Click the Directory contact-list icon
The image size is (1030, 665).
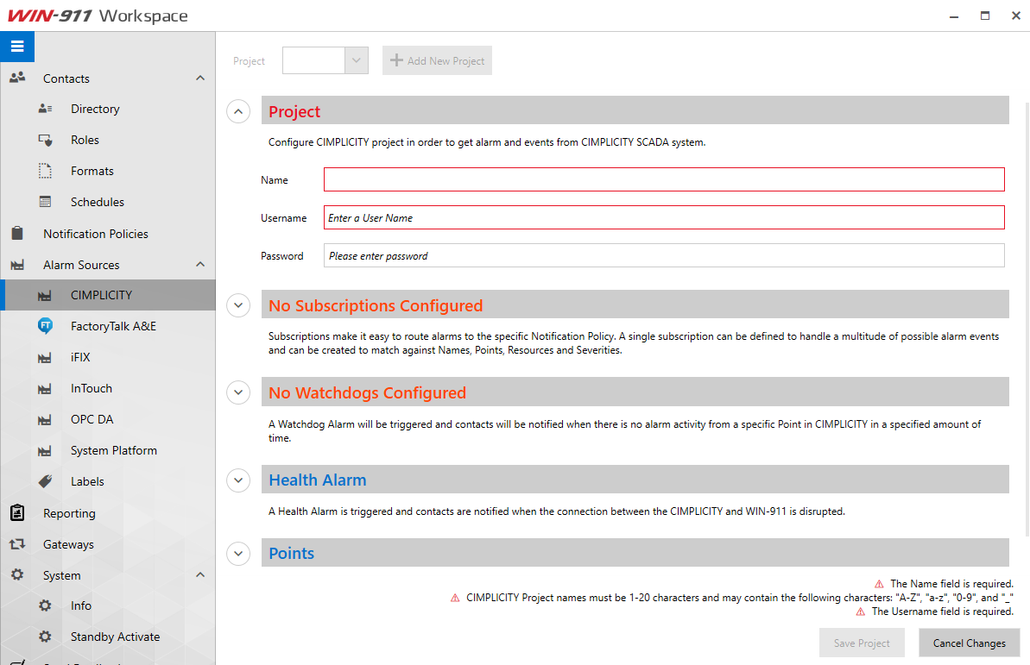coord(45,109)
